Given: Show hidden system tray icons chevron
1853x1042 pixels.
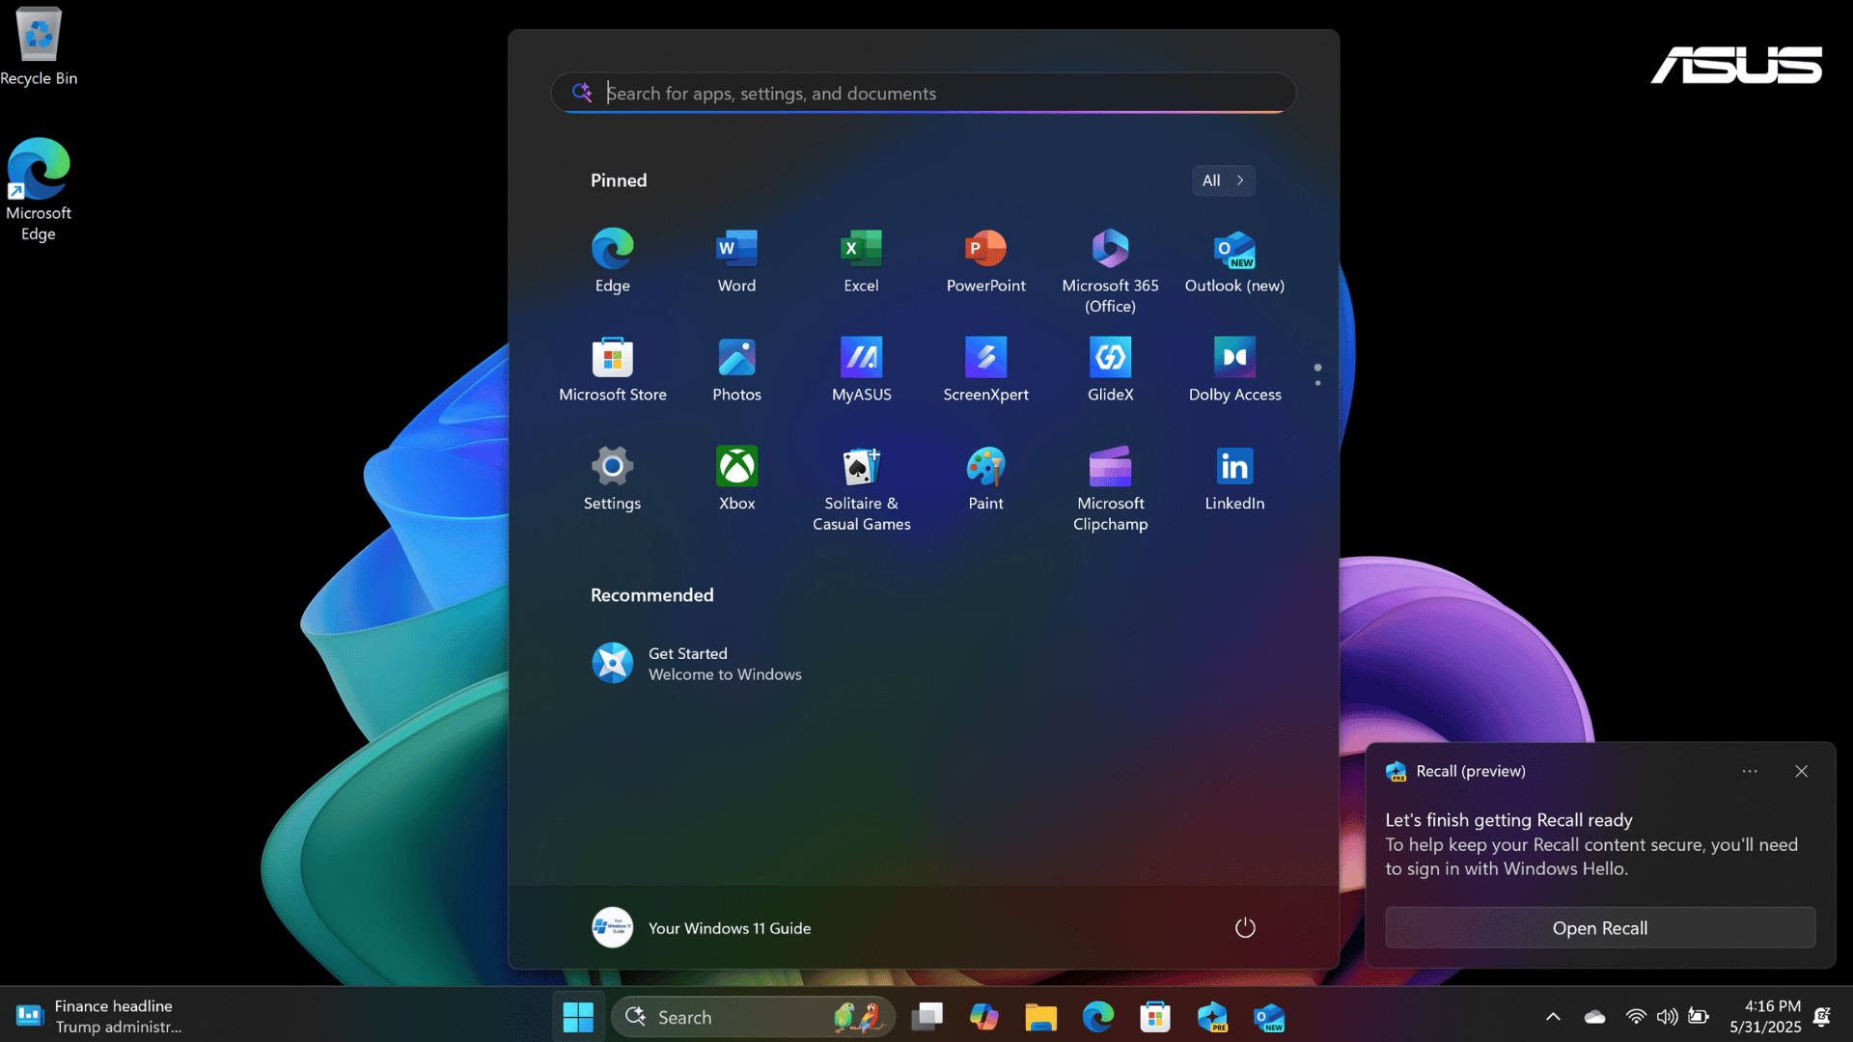Looking at the screenshot, I should (x=1553, y=1017).
